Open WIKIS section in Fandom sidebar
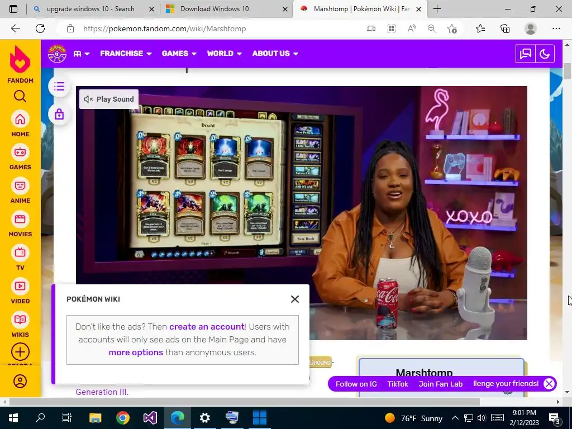 pos(20,325)
